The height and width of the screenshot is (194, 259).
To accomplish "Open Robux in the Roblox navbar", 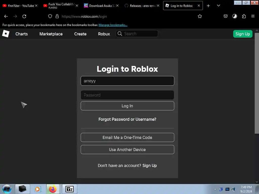I will pos(104,34).
